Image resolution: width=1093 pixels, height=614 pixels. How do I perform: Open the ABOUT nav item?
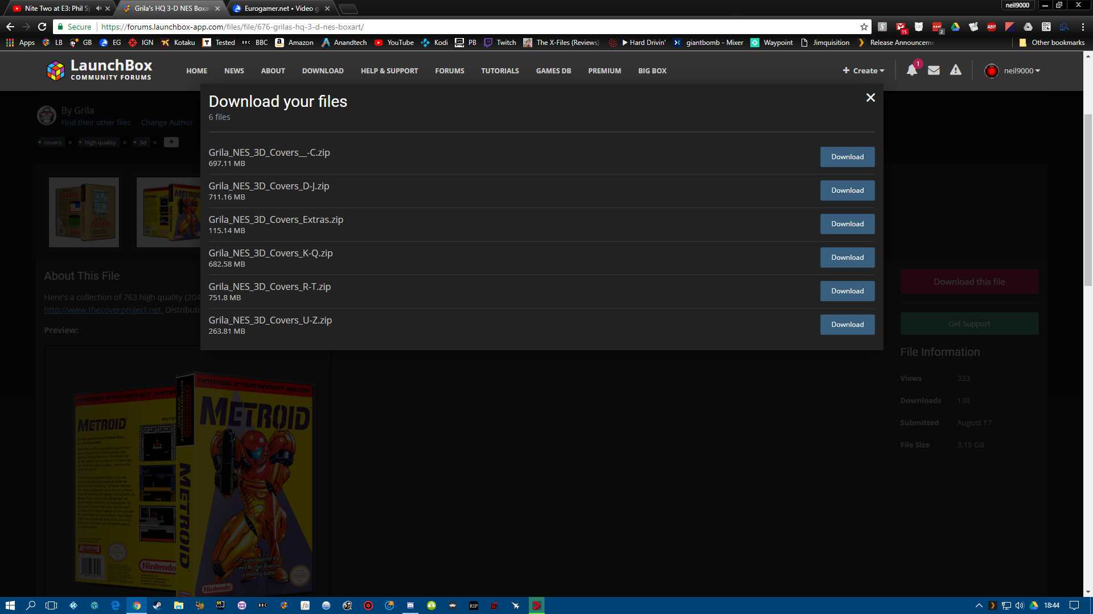(x=273, y=71)
